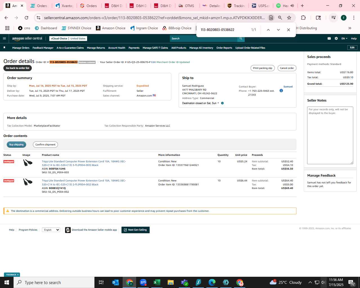Click the Windows taskbar search box

[54, 282]
